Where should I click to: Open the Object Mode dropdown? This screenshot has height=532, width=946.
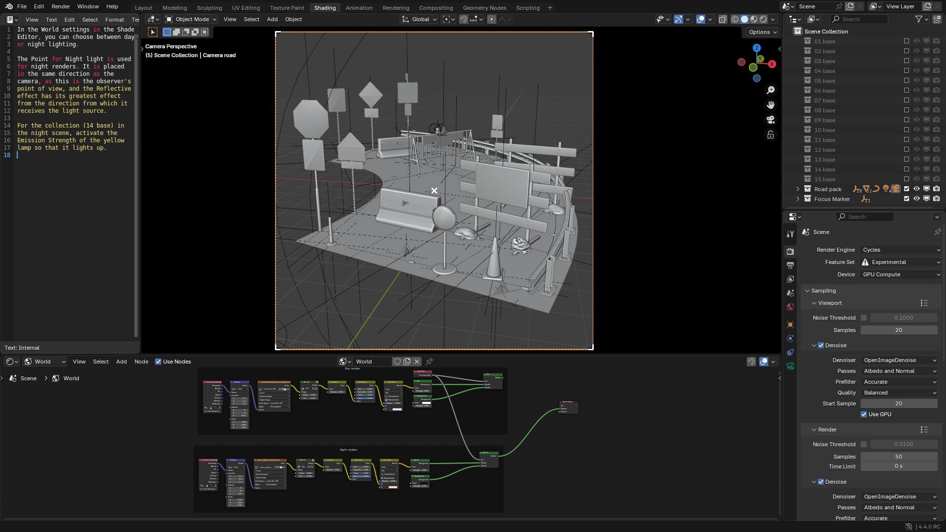(x=191, y=19)
